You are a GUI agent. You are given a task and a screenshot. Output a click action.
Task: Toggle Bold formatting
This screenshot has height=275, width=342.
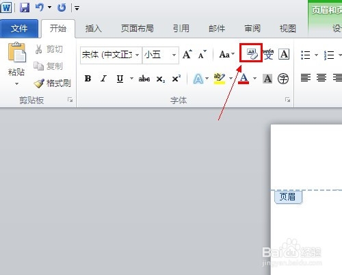tap(88, 79)
